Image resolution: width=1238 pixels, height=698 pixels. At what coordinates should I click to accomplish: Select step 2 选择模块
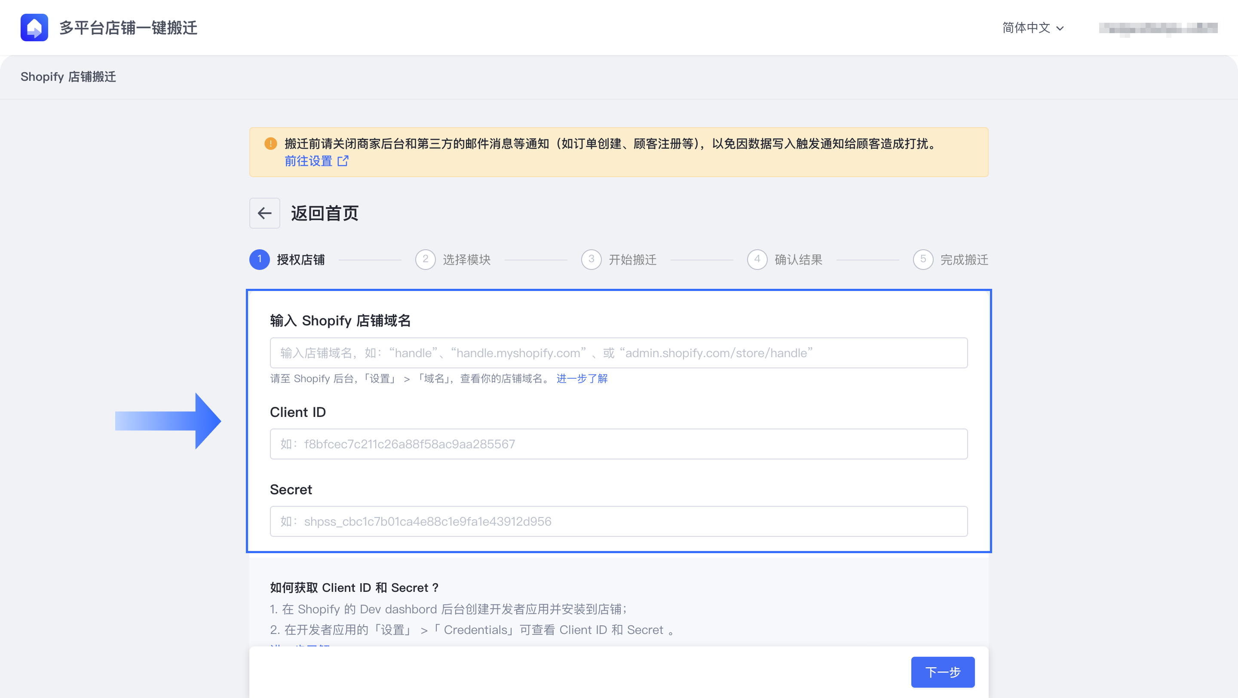453,260
